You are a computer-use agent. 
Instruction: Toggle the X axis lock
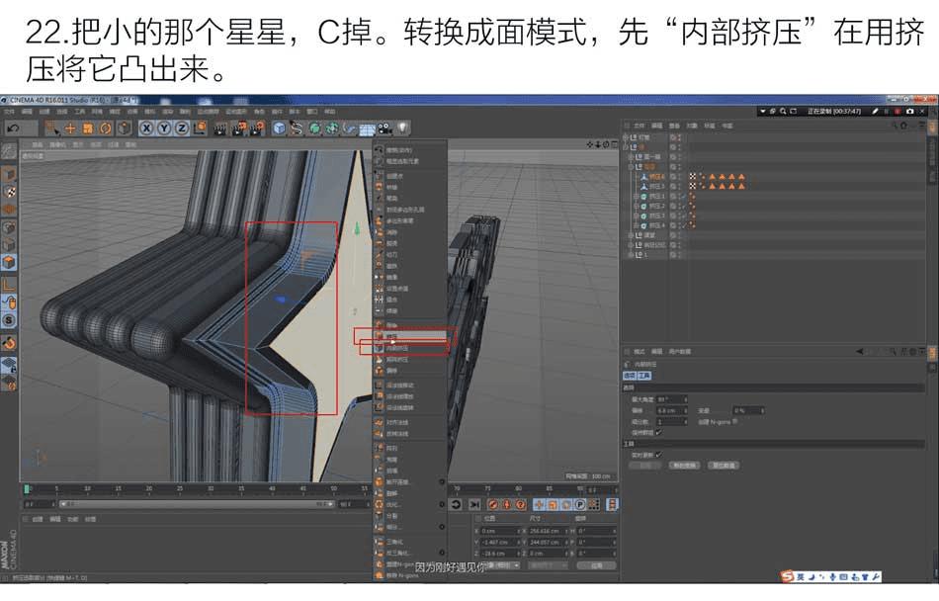(146, 129)
